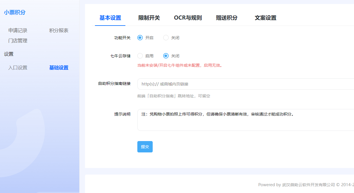Select 启用 radio for 七牛云存储

(x=140, y=56)
